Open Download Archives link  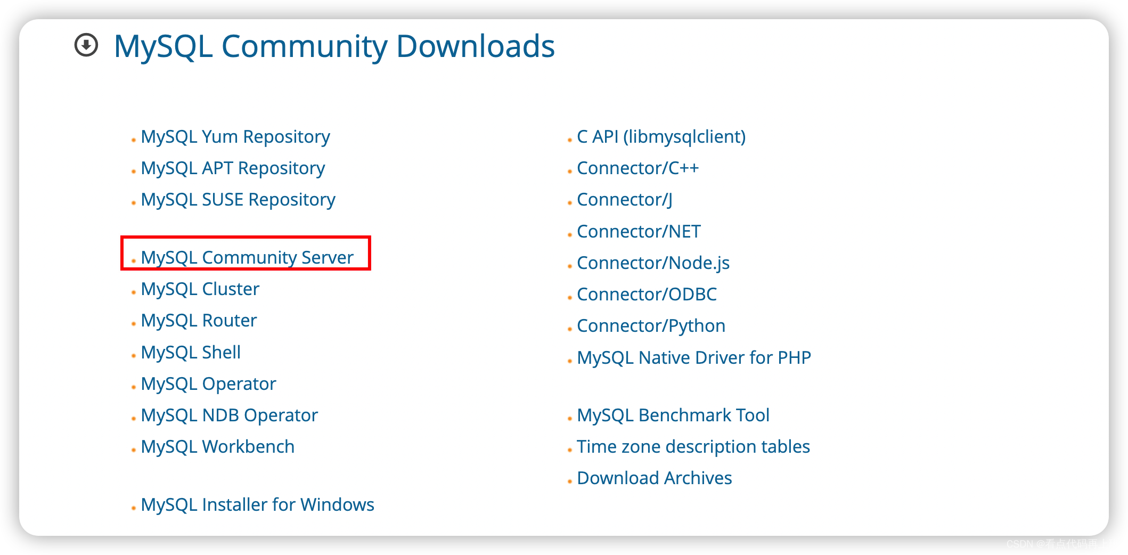pyautogui.click(x=655, y=478)
